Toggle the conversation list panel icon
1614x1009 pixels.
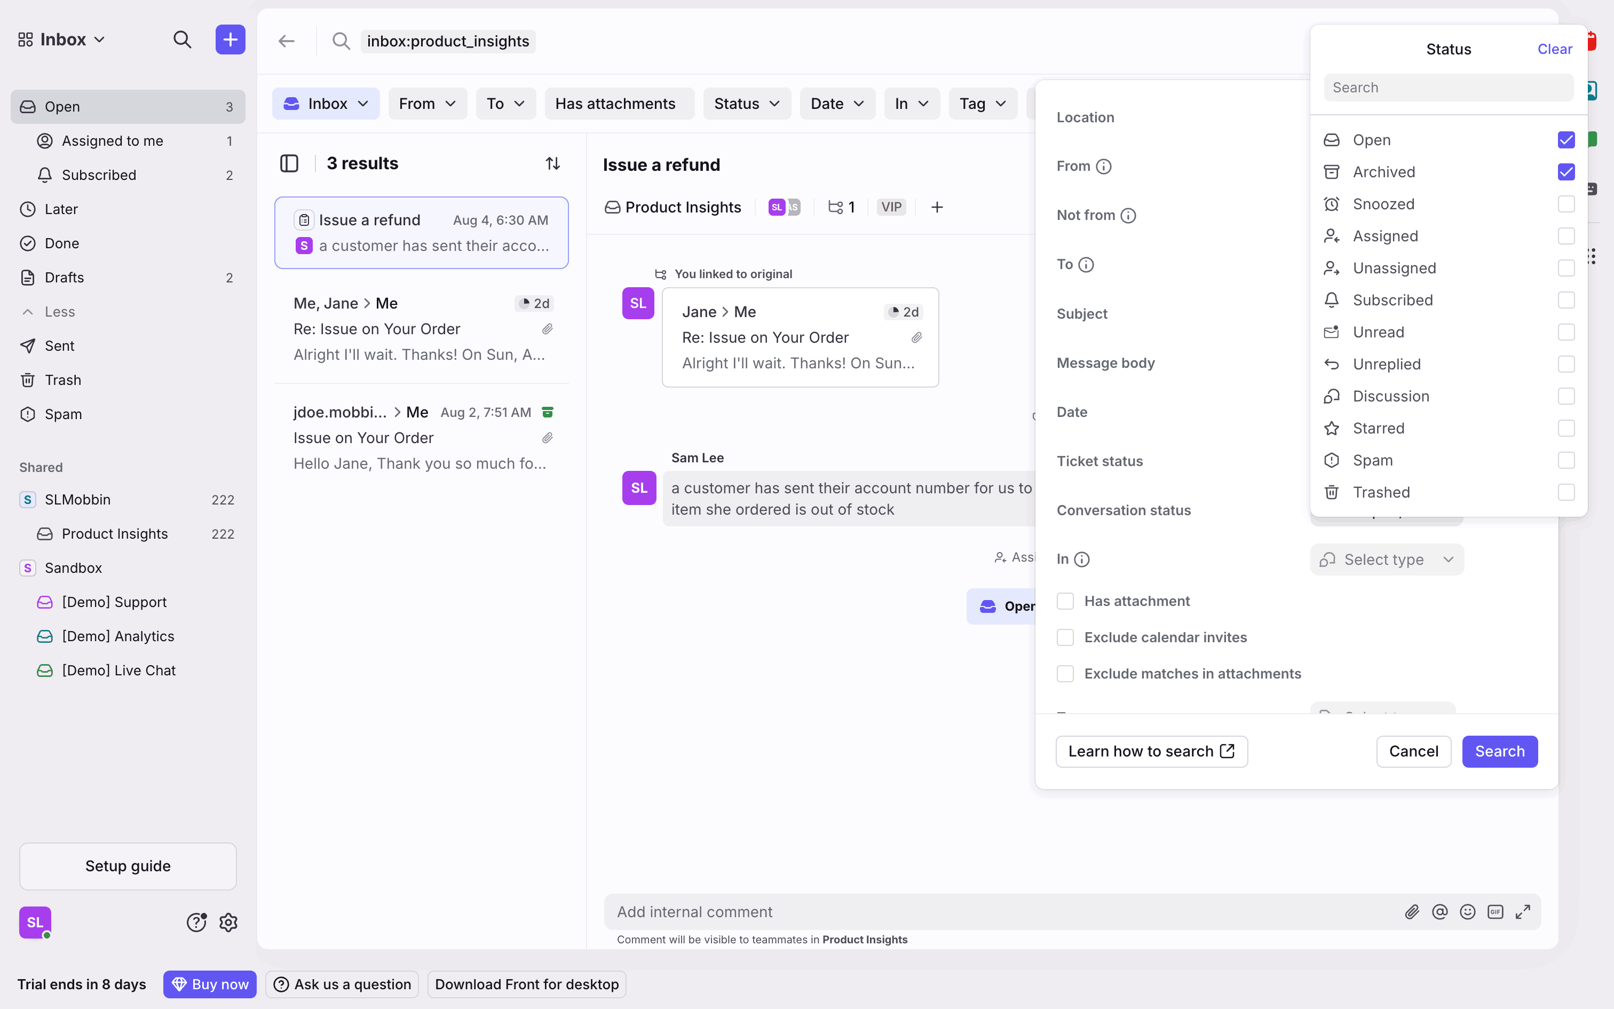coord(289,163)
